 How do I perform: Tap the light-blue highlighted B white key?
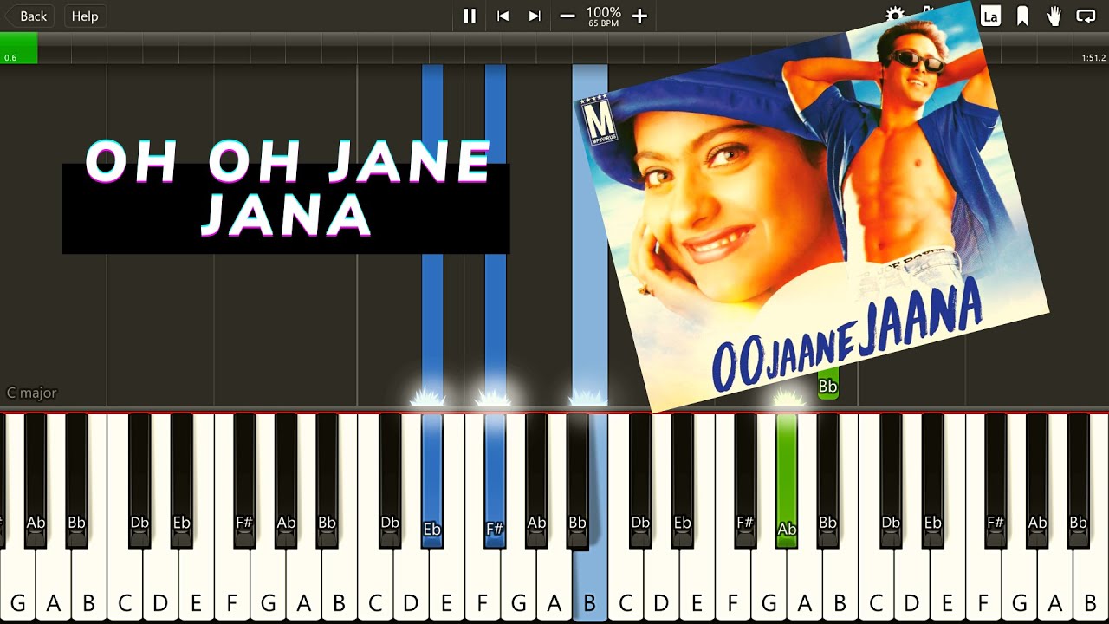click(x=589, y=585)
